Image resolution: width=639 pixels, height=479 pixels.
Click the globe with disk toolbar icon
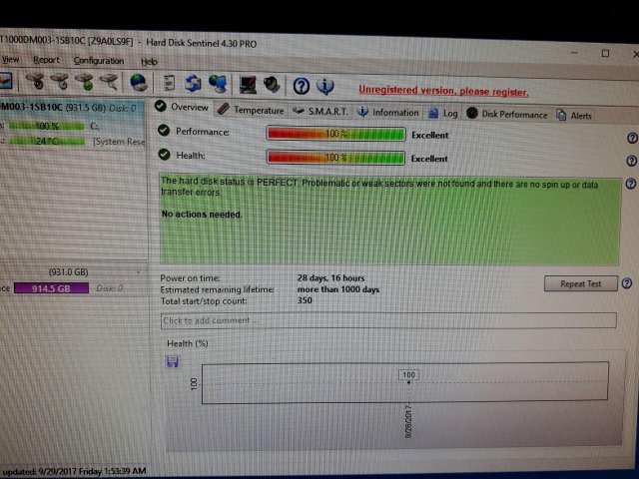pos(139,82)
